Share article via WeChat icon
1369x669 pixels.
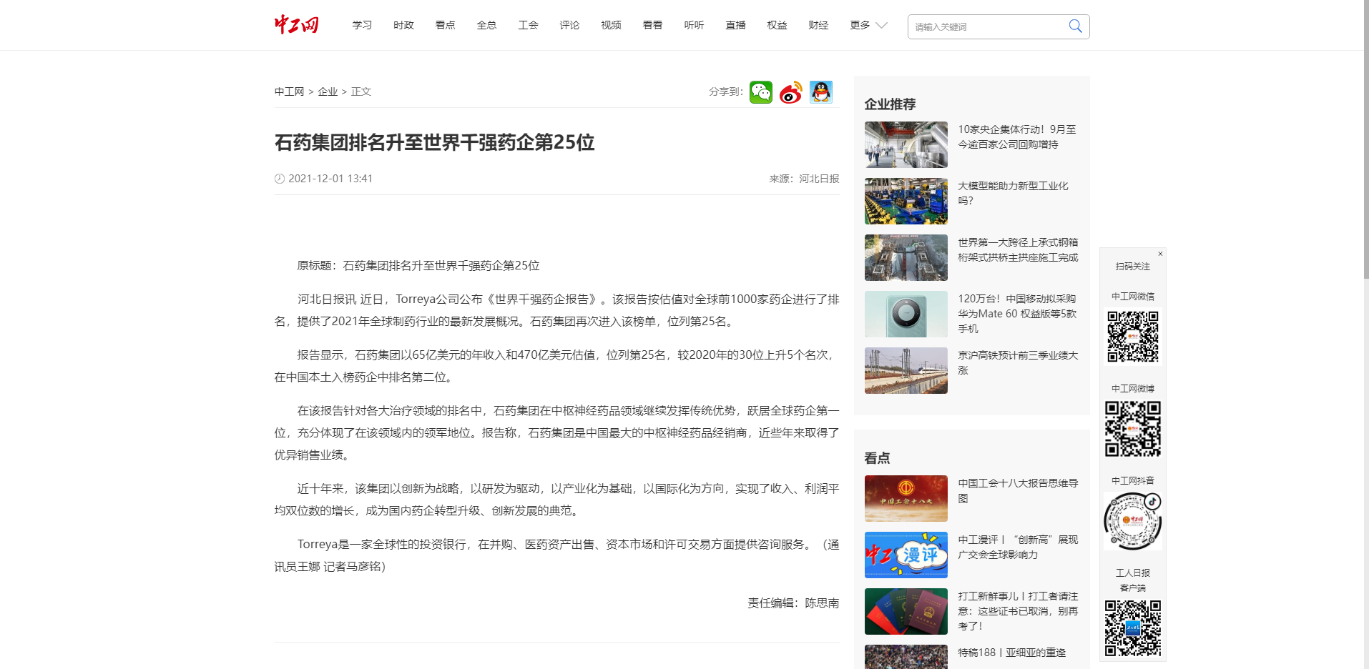click(x=760, y=92)
